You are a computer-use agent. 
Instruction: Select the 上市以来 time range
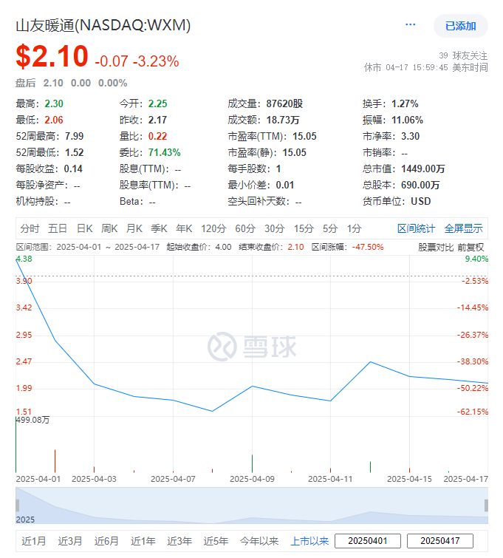pyautogui.click(x=309, y=541)
